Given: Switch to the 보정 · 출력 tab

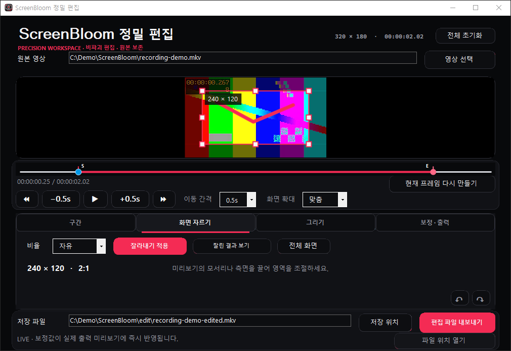Looking at the screenshot, I should point(435,222).
